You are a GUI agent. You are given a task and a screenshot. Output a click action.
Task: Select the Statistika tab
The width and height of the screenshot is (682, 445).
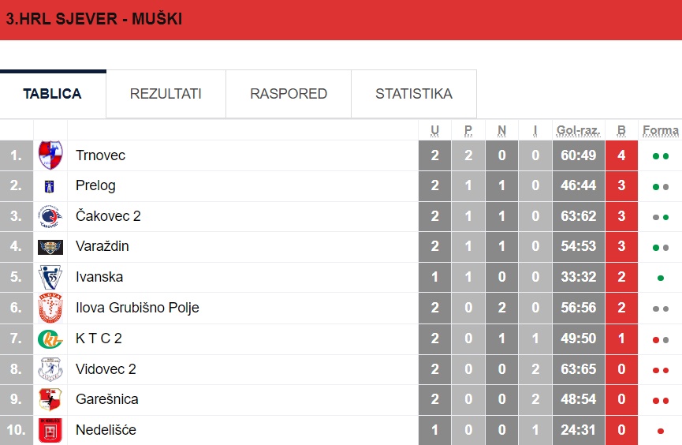(x=414, y=94)
